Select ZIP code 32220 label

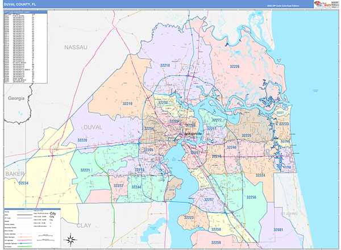click(82, 140)
